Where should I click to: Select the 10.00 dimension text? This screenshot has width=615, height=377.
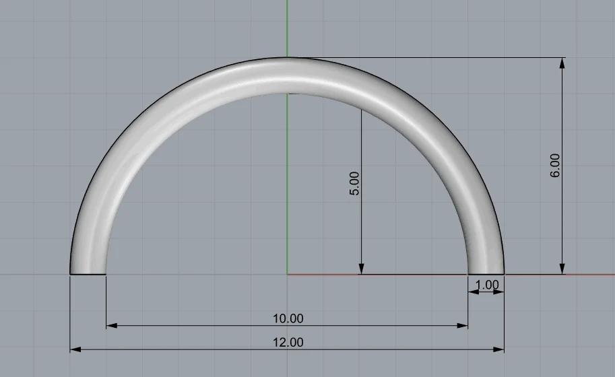click(x=288, y=318)
